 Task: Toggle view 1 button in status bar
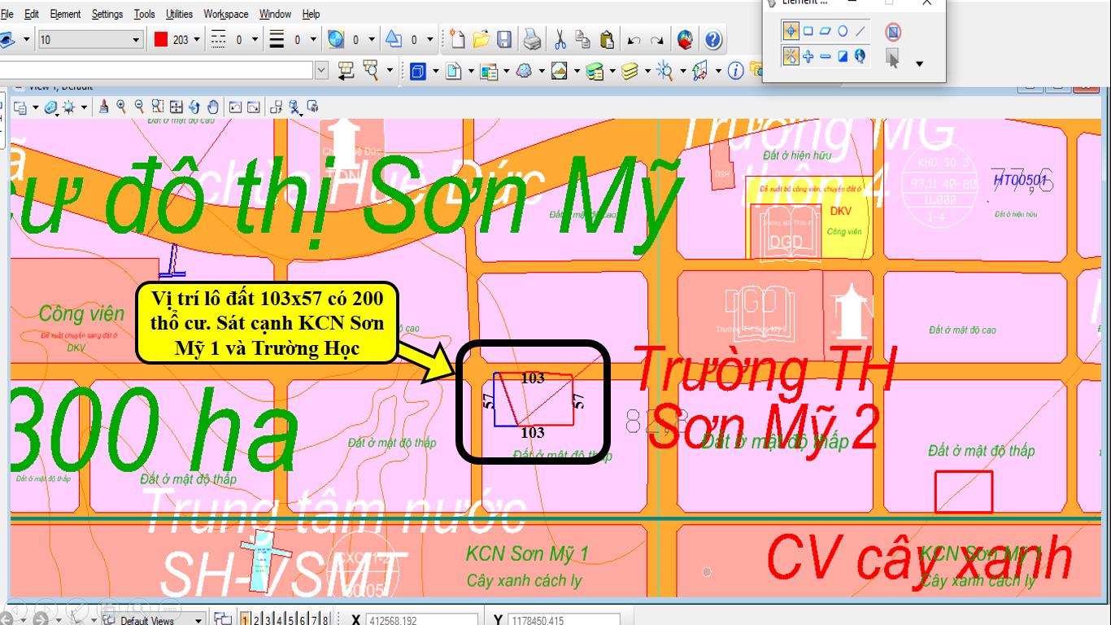246,620
